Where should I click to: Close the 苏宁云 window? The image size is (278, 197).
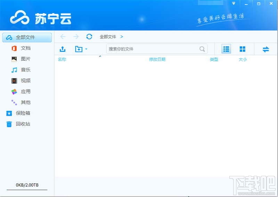click(271, 3)
